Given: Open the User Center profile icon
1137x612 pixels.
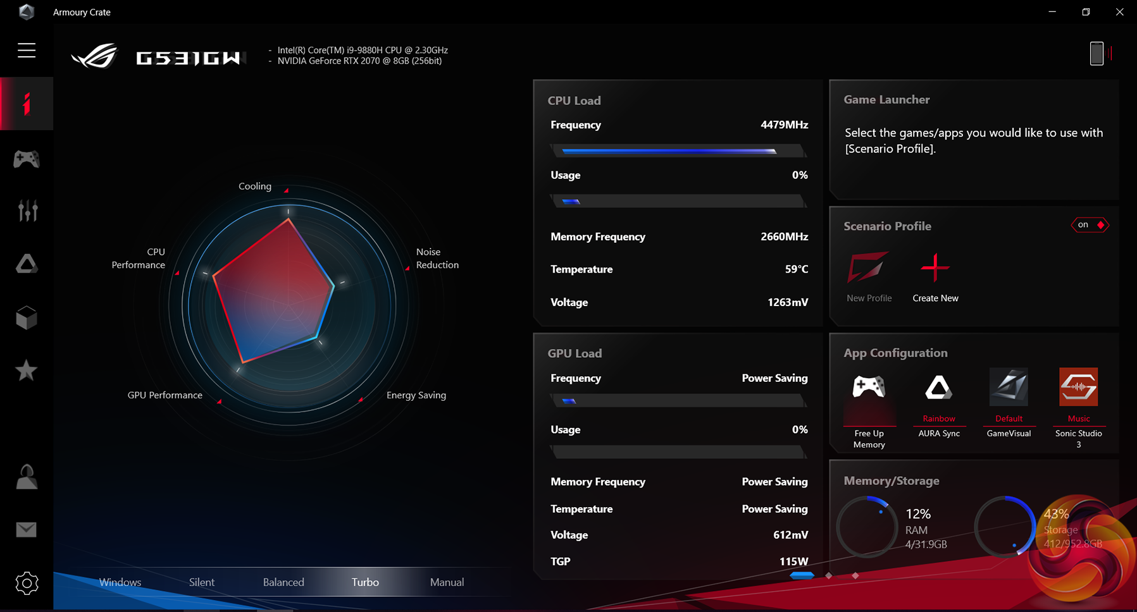Looking at the screenshot, I should pos(27,477).
